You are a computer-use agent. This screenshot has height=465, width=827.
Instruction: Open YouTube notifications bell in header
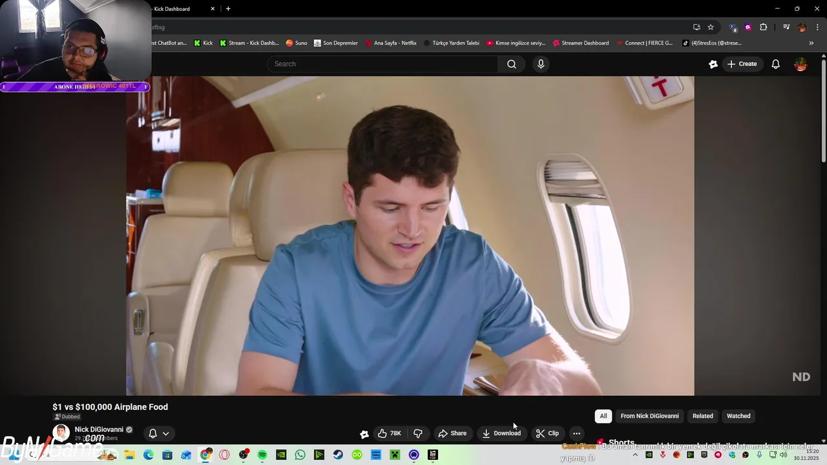click(776, 64)
